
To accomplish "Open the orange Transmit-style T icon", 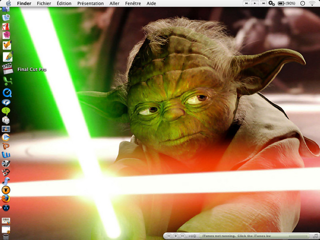I will coord(6,190).
